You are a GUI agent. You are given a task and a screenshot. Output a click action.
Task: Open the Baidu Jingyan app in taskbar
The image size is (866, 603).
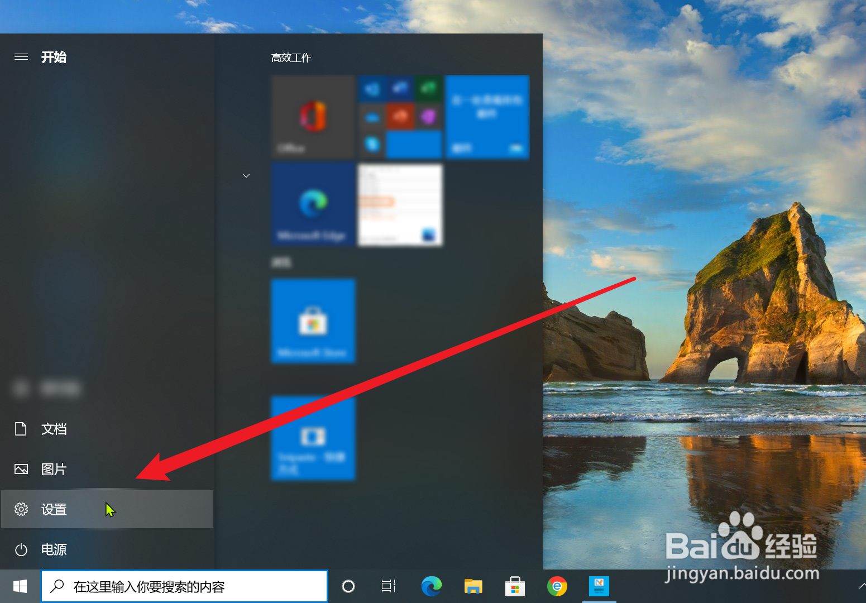(598, 586)
